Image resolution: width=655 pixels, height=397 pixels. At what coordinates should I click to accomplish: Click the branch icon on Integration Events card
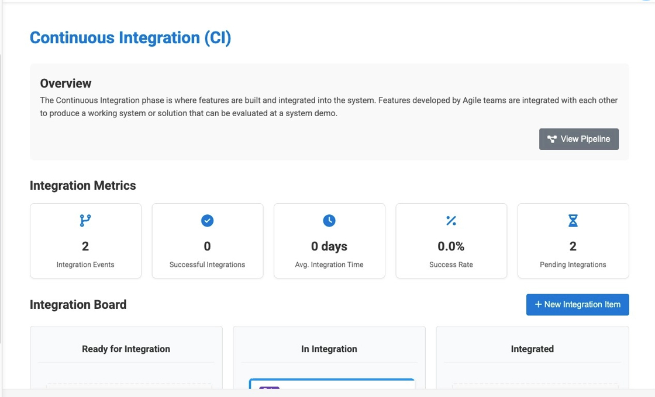coord(85,221)
